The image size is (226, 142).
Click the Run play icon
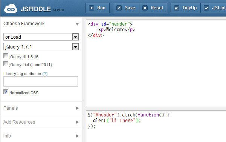pyautogui.click(x=92, y=8)
